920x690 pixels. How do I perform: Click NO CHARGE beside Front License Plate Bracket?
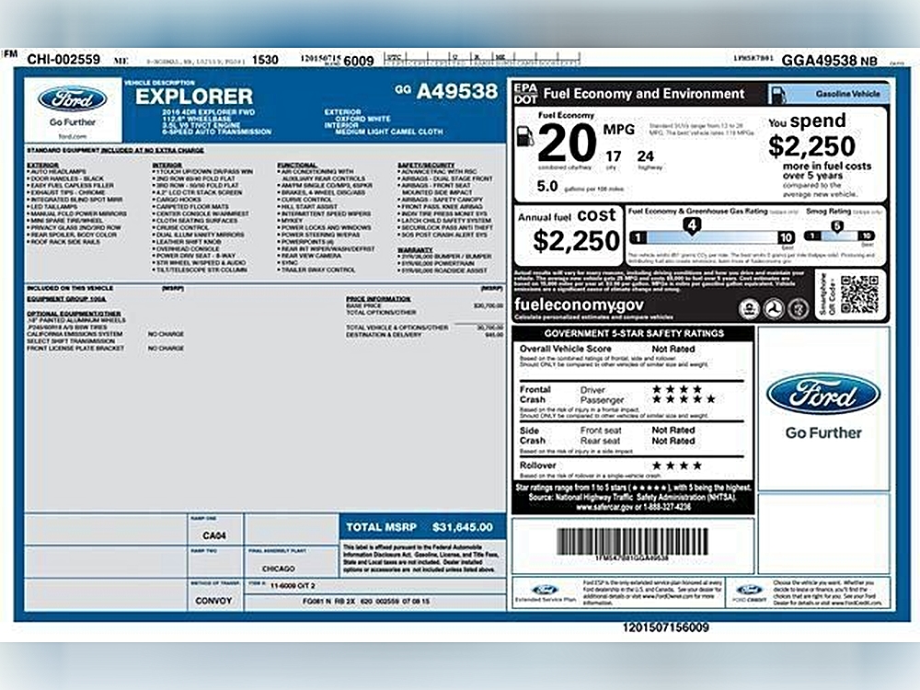[x=166, y=348]
